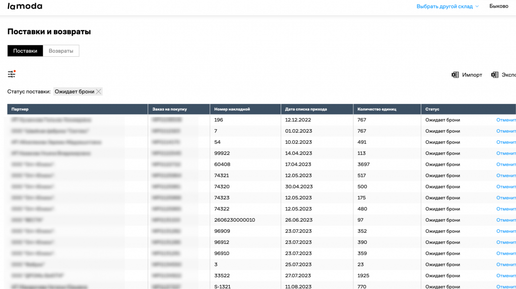
Task: Click the Количество единиц column header
Action: pyautogui.click(x=377, y=109)
